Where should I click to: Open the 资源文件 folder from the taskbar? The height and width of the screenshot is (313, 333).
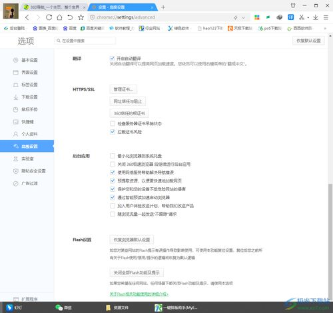point(117,308)
